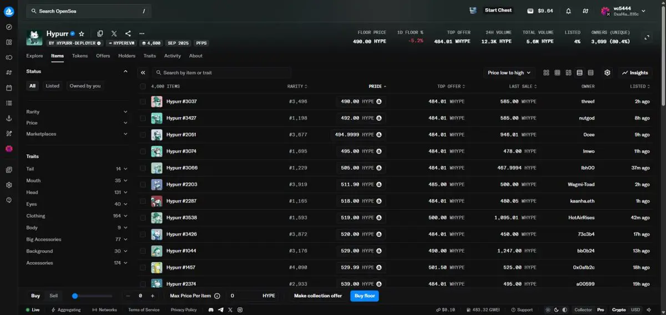This screenshot has width=666, height=315.
Task: Click the Search by item or trait field
Action: tap(221, 73)
